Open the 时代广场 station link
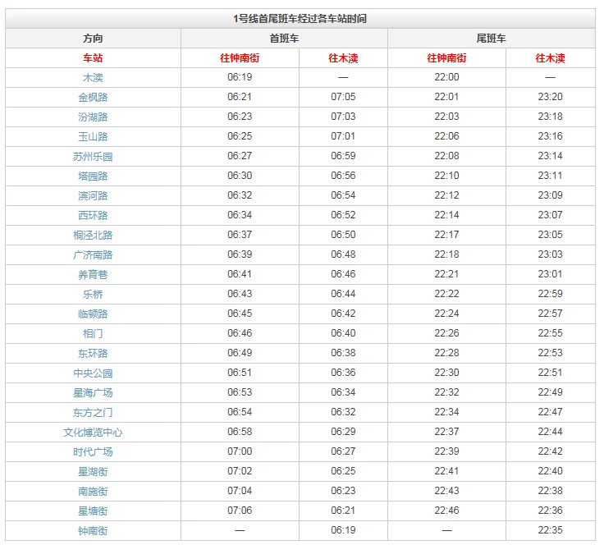This screenshot has width=604, height=545. [93, 452]
